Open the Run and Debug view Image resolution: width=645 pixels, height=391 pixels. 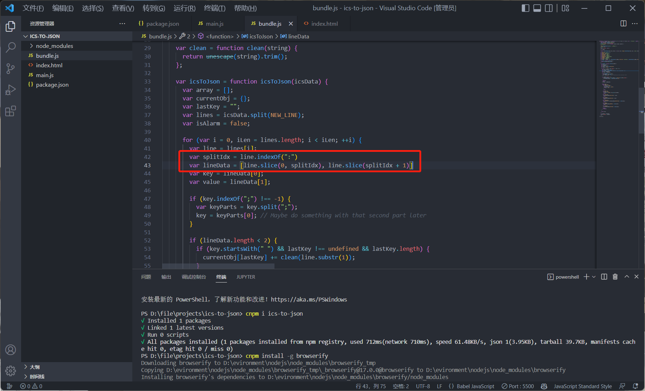pos(11,90)
